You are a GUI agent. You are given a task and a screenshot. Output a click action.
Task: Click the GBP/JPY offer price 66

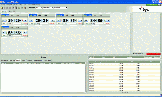tap(18, 33)
